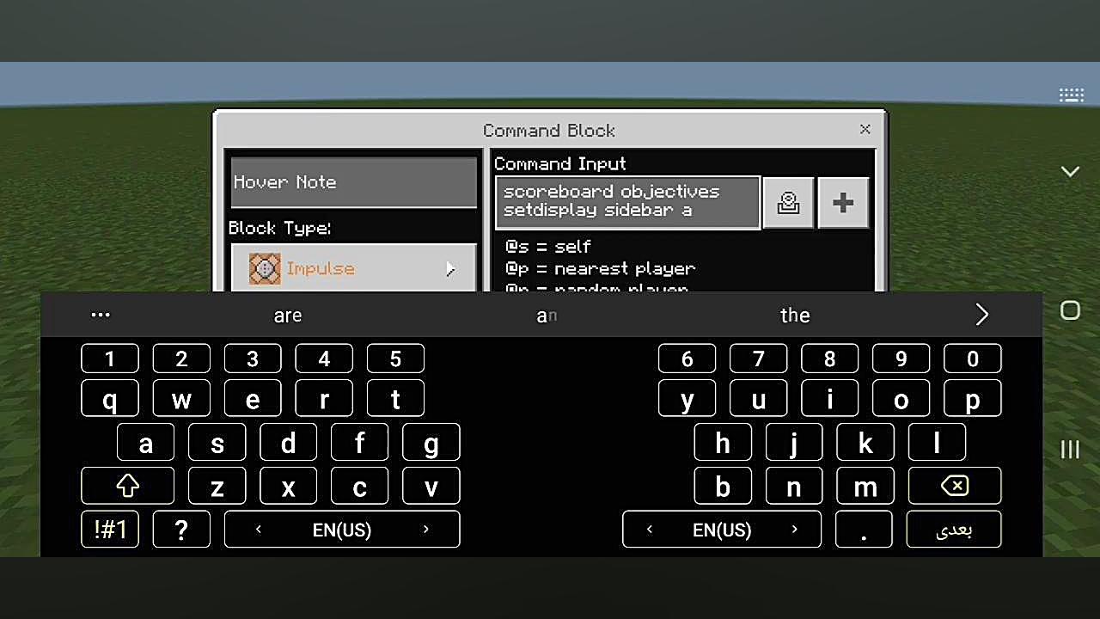Tap the number 0 key

pos(972,359)
